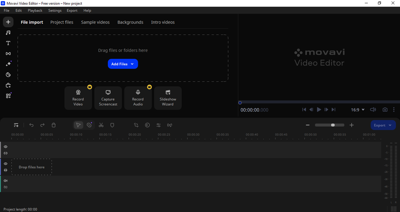
Task: Zoom in timeline with plus button
Action: pyautogui.click(x=352, y=125)
